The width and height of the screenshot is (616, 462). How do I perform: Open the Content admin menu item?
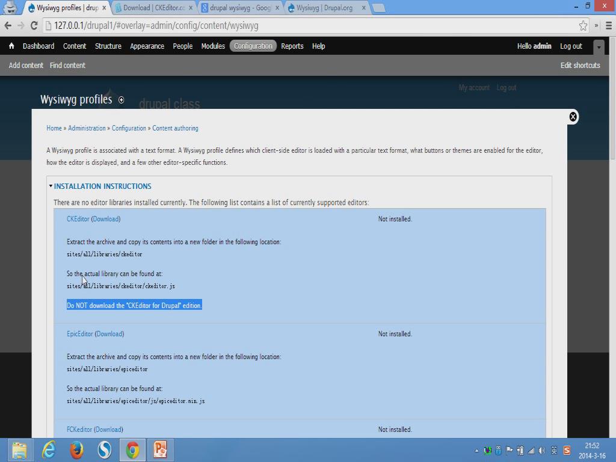click(75, 46)
